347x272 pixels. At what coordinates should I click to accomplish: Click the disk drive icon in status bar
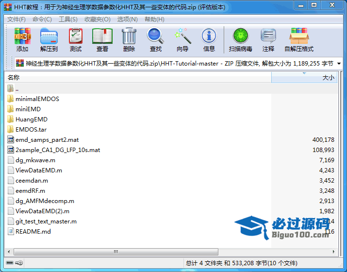10,263
